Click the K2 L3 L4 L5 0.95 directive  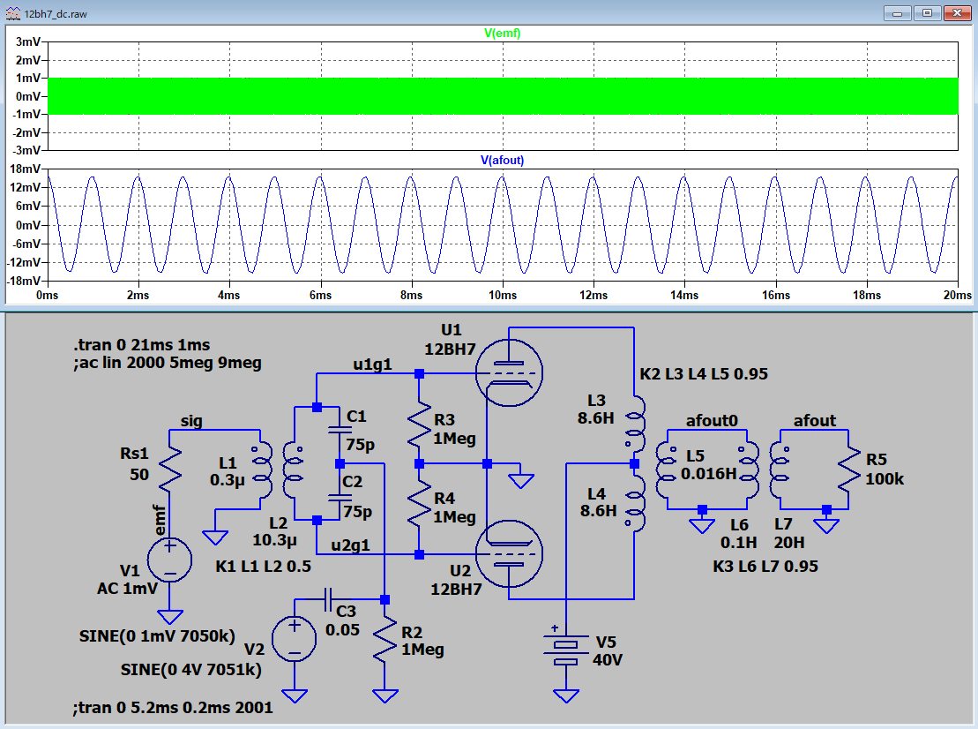click(x=703, y=374)
